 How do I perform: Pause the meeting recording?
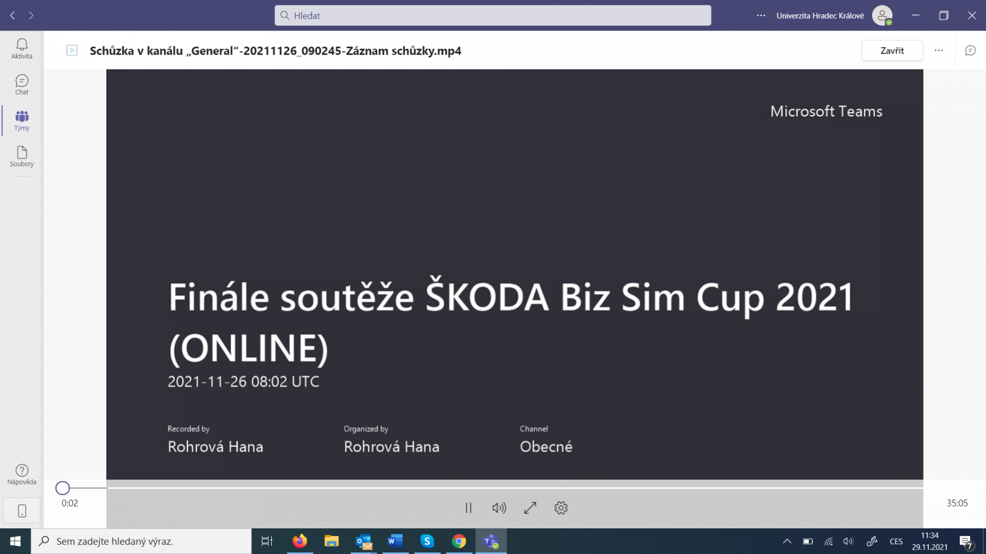pos(468,508)
